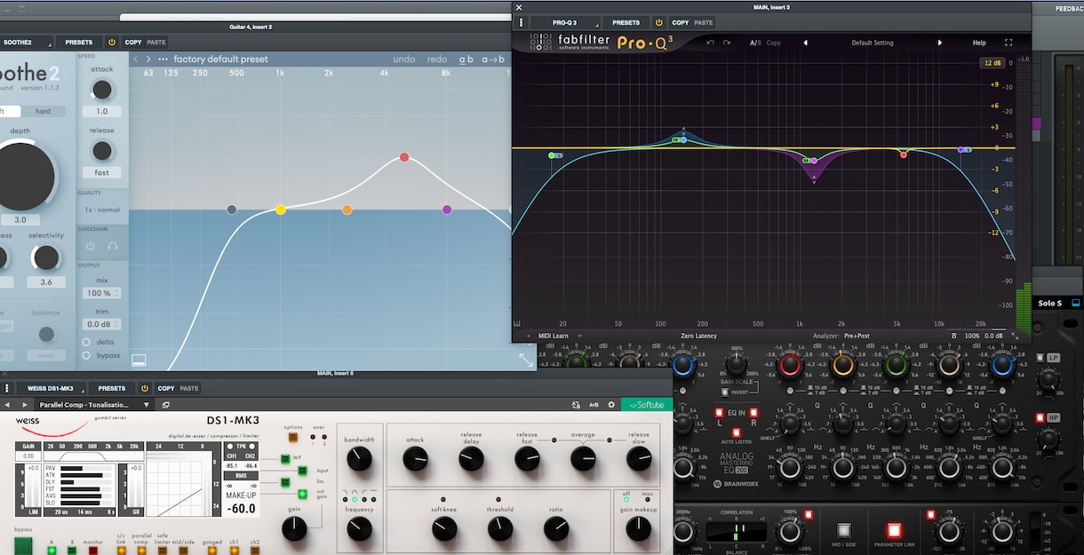Open the Pro-Q 3 Default Setting preset menu
Image resolution: width=1084 pixels, height=555 pixels.
873,43
